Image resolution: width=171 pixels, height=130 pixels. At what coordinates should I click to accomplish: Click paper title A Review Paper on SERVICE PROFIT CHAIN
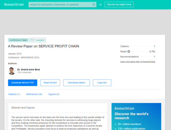[43, 46]
